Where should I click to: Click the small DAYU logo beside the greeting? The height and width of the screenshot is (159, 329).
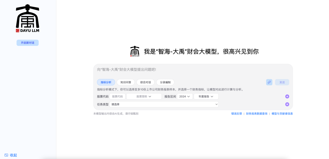pyautogui.click(x=135, y=51)
